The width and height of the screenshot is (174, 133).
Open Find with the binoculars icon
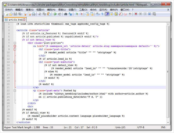pos(65,14)
